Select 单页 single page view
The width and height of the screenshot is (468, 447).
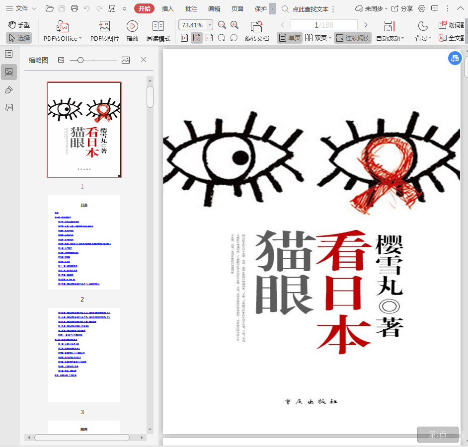290,38
